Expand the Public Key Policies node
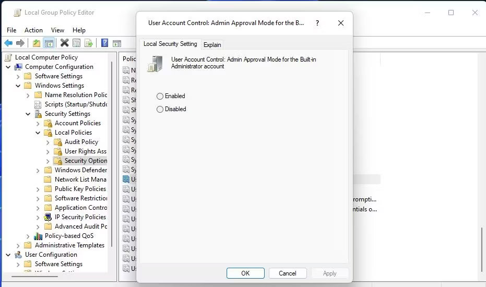 point(38,189)
